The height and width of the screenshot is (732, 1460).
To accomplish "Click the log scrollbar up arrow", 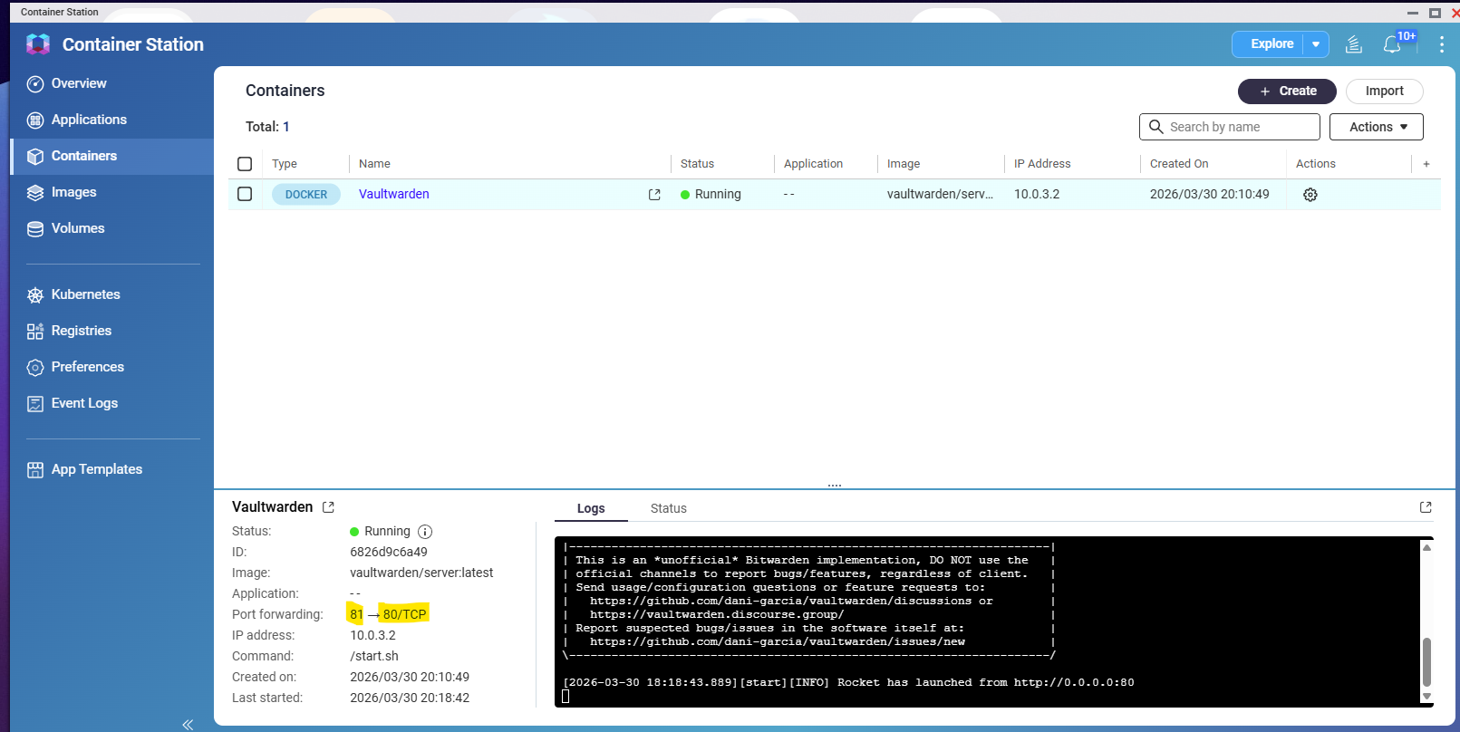I will (1426, 547).
